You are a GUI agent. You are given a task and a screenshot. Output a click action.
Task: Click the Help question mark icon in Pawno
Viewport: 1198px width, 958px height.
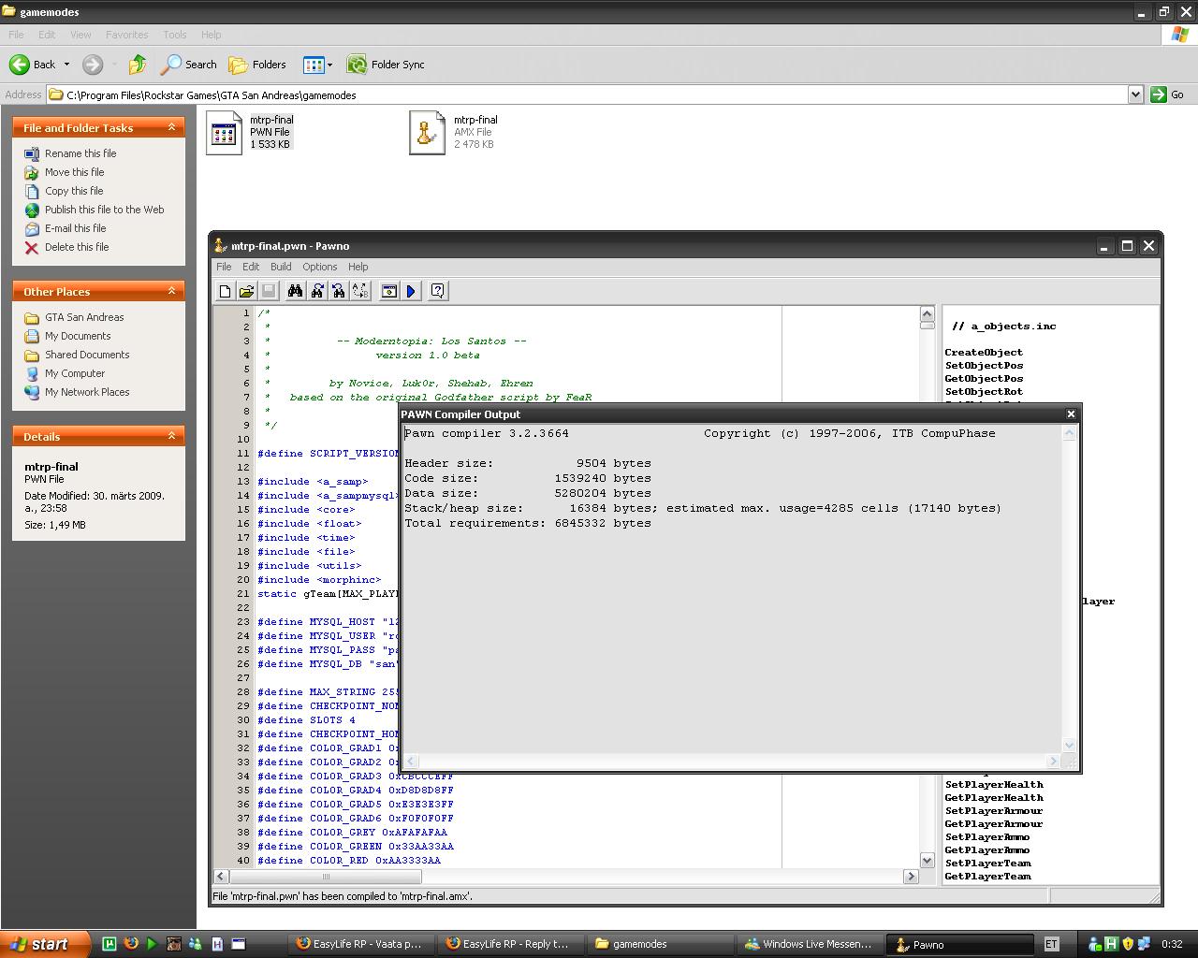(437, 291)
